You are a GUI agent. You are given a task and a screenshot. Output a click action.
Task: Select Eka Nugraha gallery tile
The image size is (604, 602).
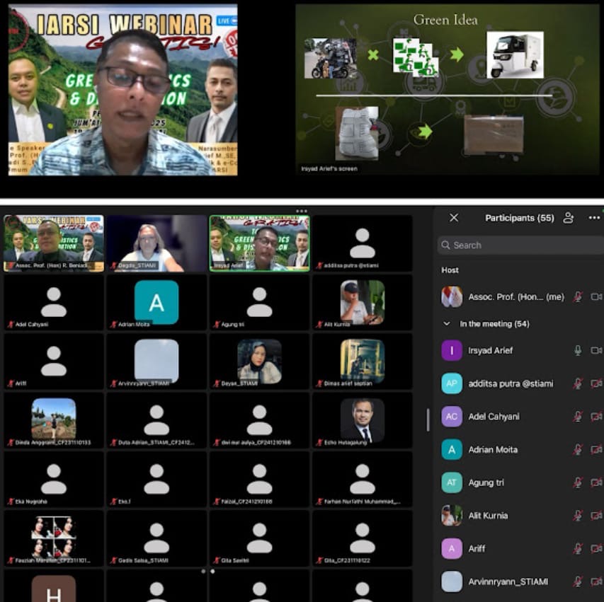pyautogui.click(x=54, y=479)
